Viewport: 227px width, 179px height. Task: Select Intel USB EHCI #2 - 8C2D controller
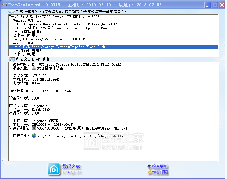(54, 39)
